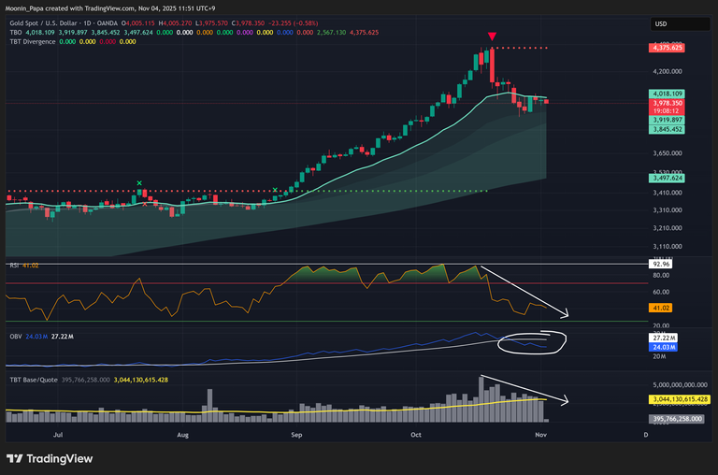Click the TBT Base/Quote indicator label
This screenshot has width=718, height=475.
(x=35, y=380)
